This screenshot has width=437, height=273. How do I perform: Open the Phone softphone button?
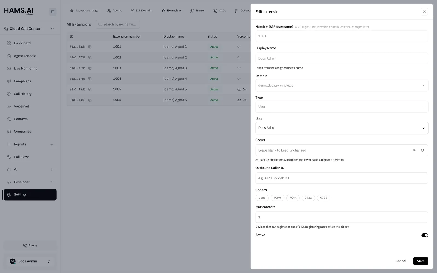coord(30,245)
